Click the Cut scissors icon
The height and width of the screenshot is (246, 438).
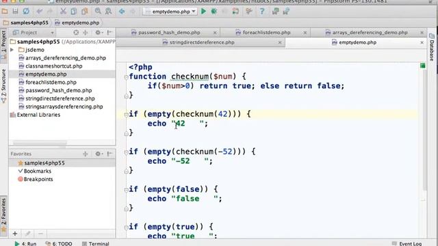coord(64,12)
